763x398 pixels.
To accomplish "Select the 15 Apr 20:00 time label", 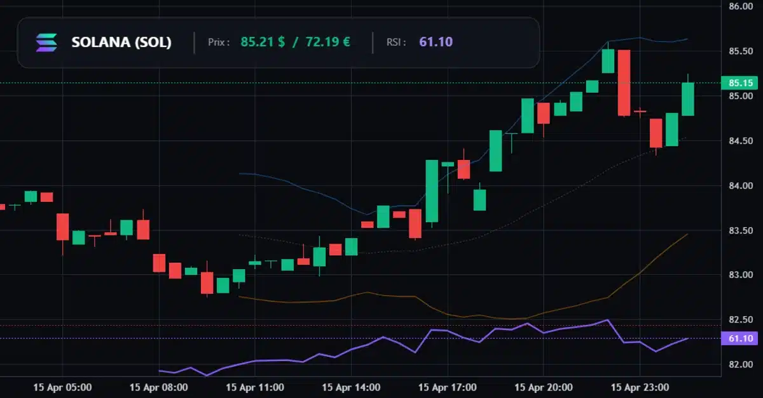I will [x=544, y=387].
